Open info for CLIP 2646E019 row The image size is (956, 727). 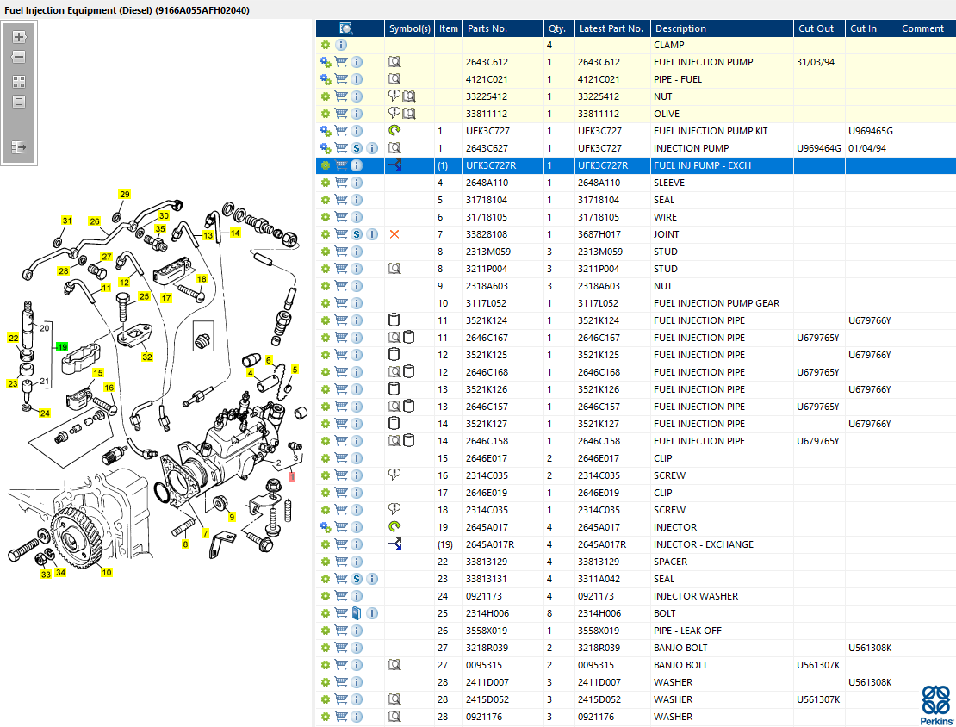(357, 493)
